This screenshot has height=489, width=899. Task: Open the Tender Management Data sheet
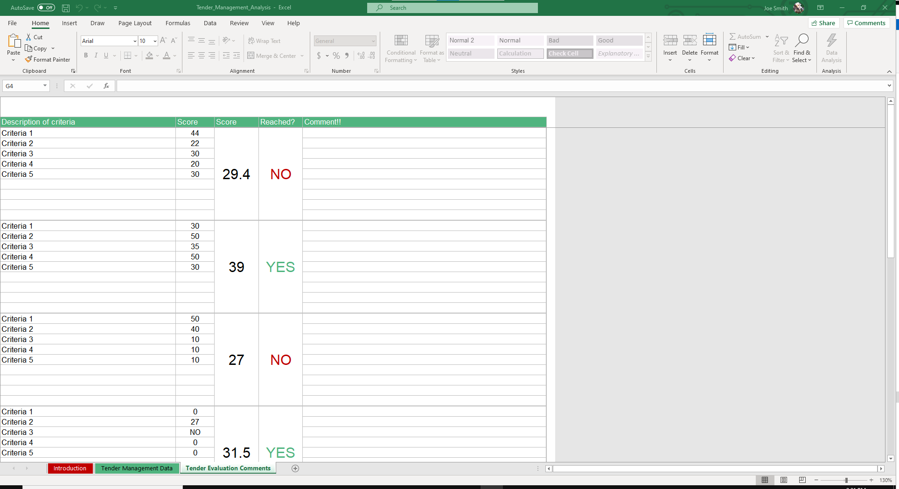point(137,468)
